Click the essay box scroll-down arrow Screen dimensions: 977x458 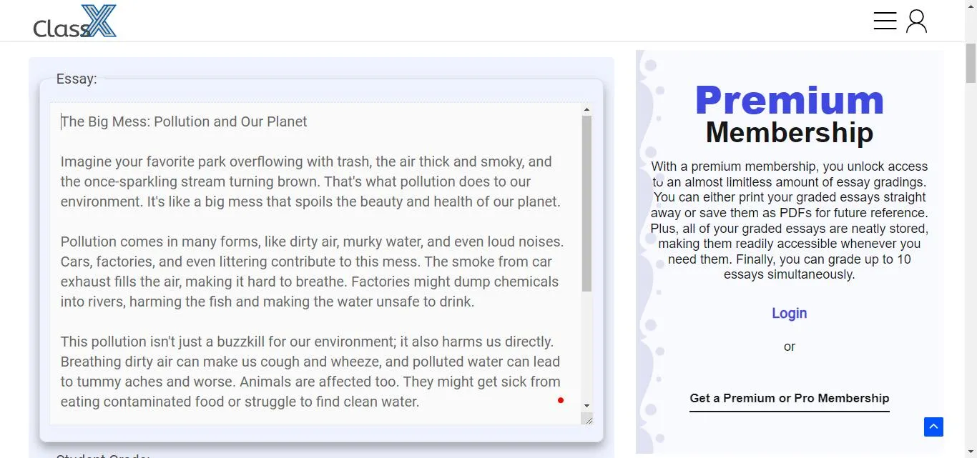click(586, 406)
